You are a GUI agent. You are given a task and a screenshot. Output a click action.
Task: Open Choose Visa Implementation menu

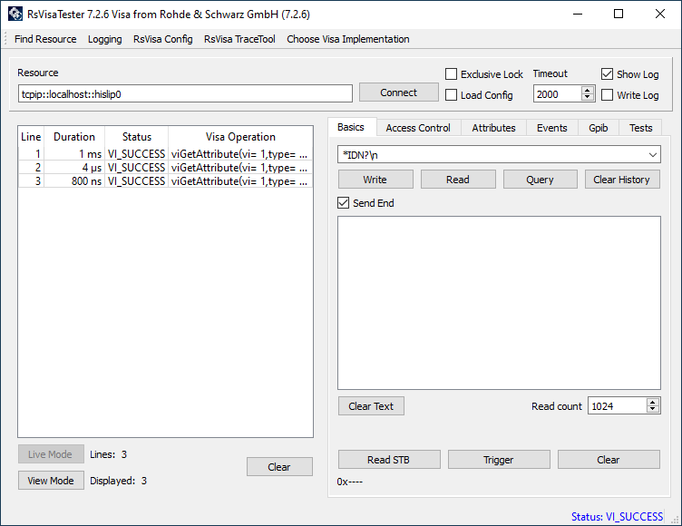[x=348, y=39]
